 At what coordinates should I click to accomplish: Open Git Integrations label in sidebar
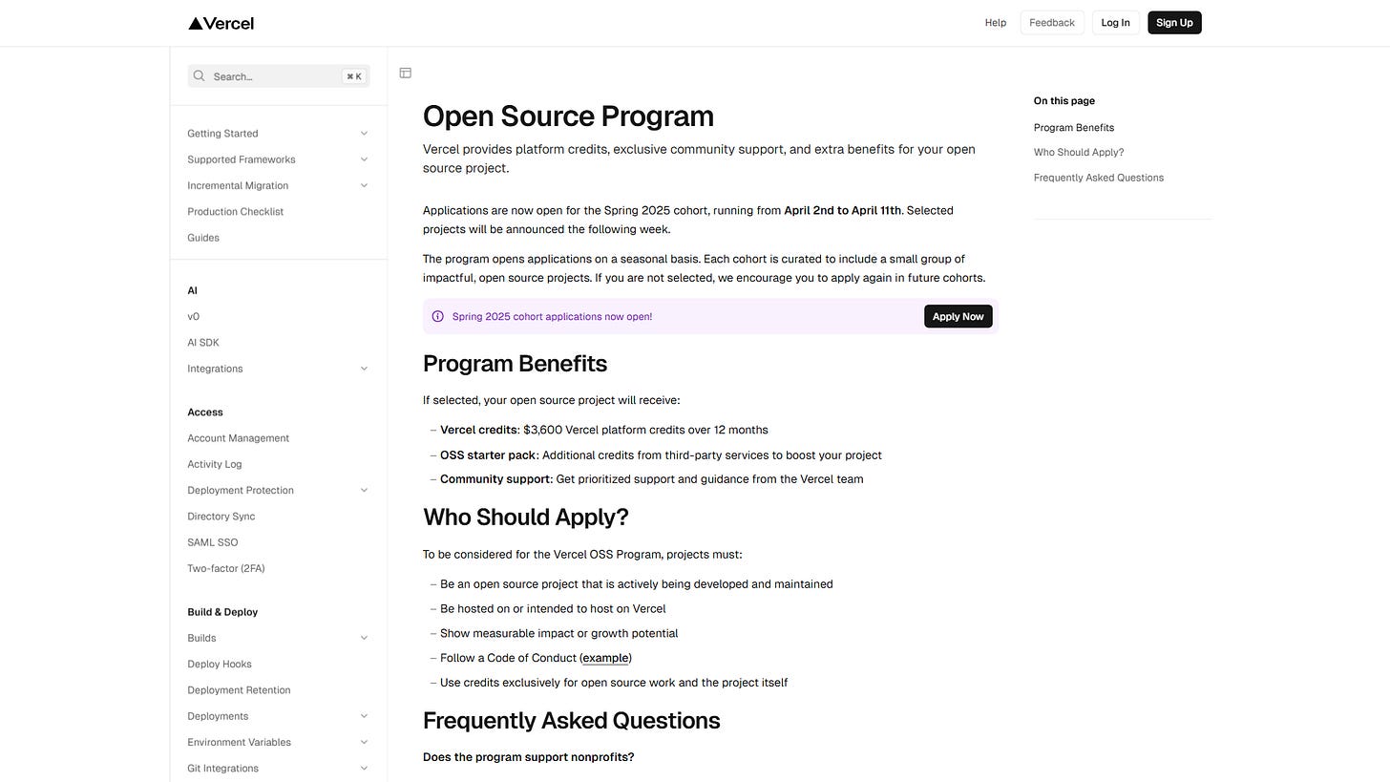click(x=223, y=768)
